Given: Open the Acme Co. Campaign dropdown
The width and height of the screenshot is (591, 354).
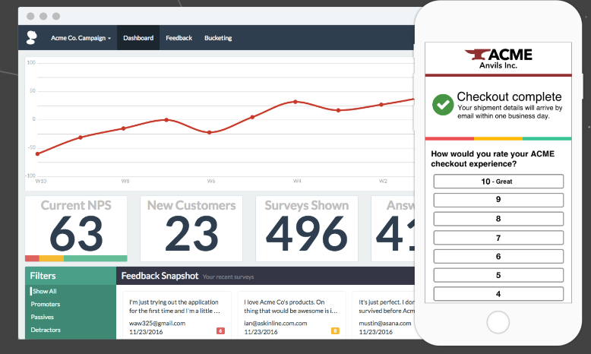Looking at the screenshot, I should 81,38.
